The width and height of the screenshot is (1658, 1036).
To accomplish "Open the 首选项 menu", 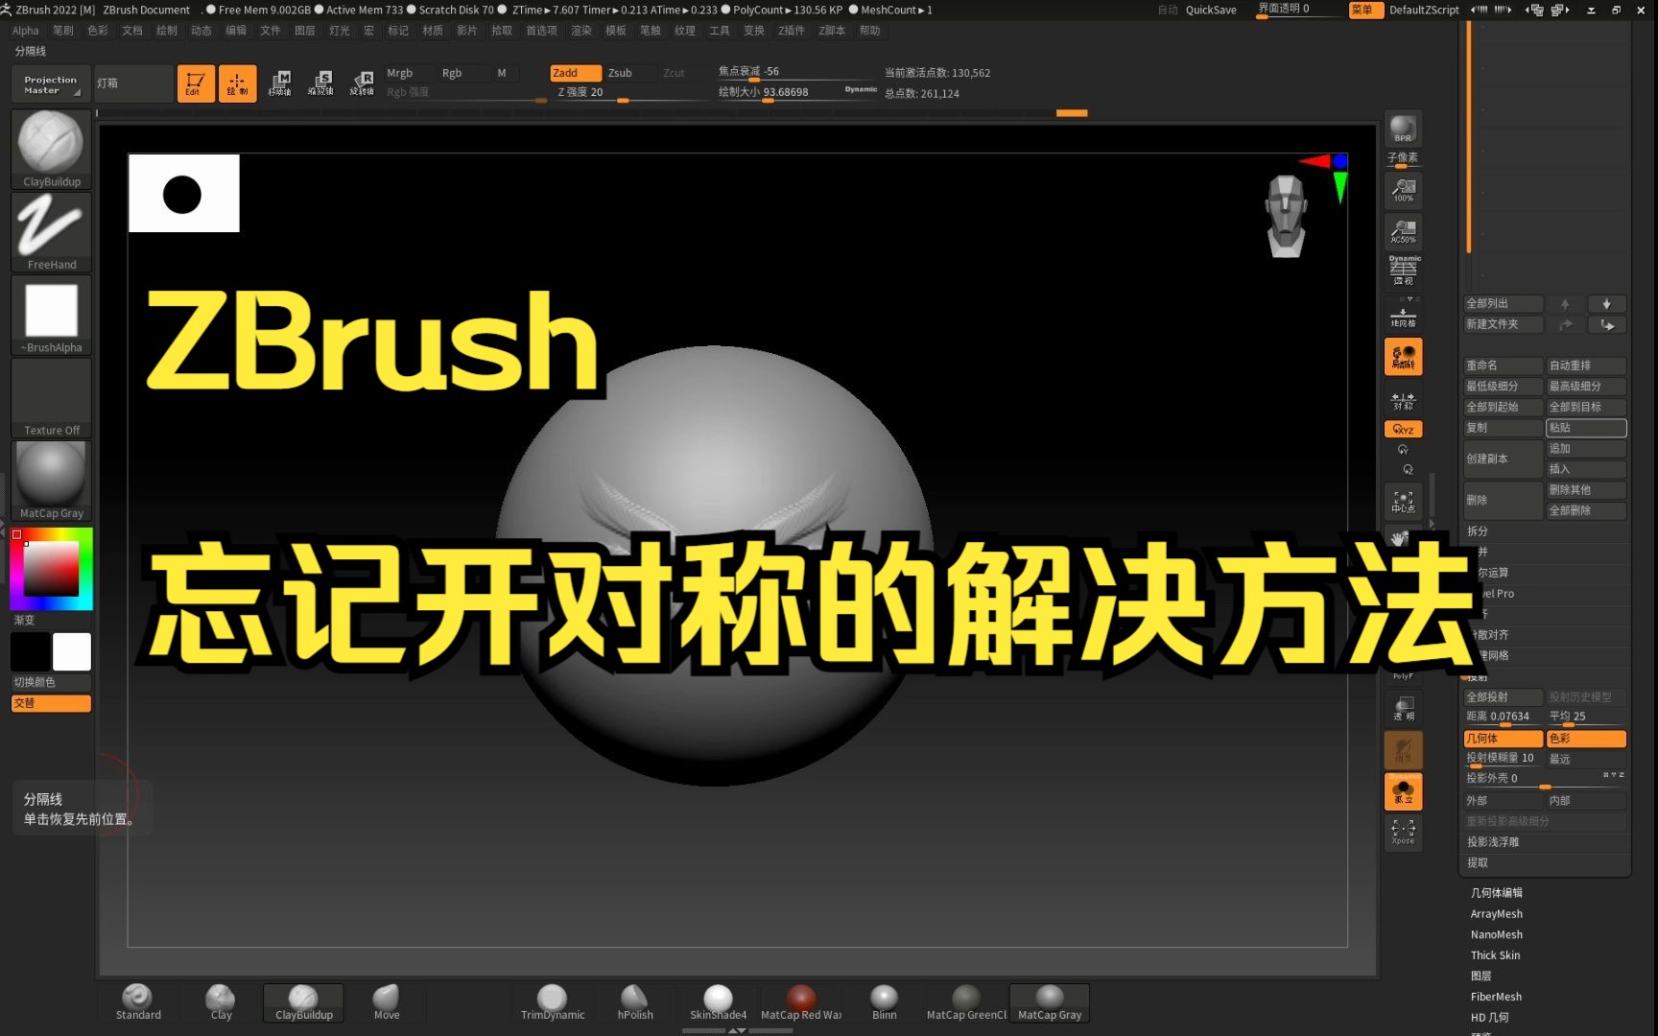I will (x=541, y=31).
